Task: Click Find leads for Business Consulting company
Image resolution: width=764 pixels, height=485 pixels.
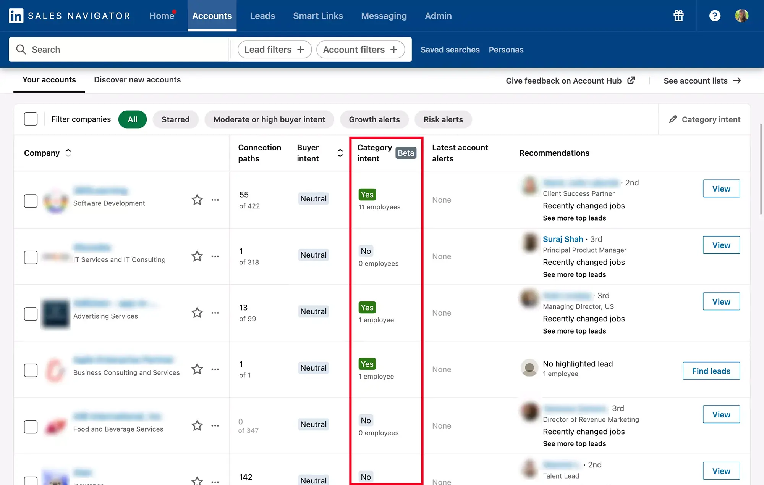Action: click(x=711, y=370)
